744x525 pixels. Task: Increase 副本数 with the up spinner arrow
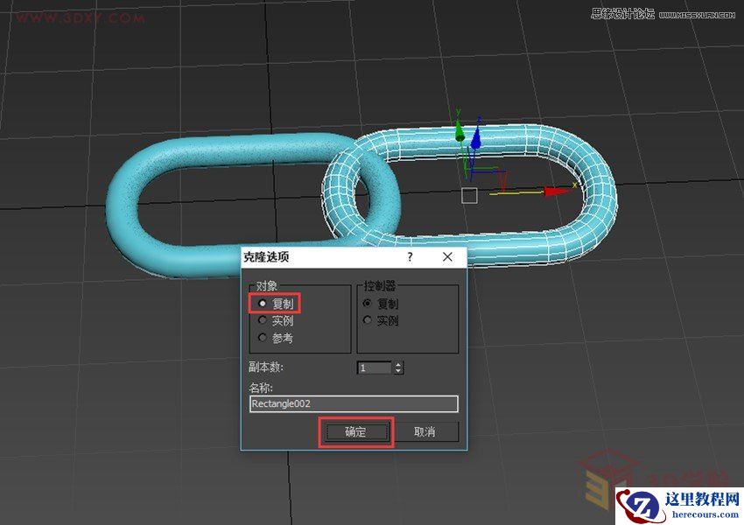(x=398, y=363)
